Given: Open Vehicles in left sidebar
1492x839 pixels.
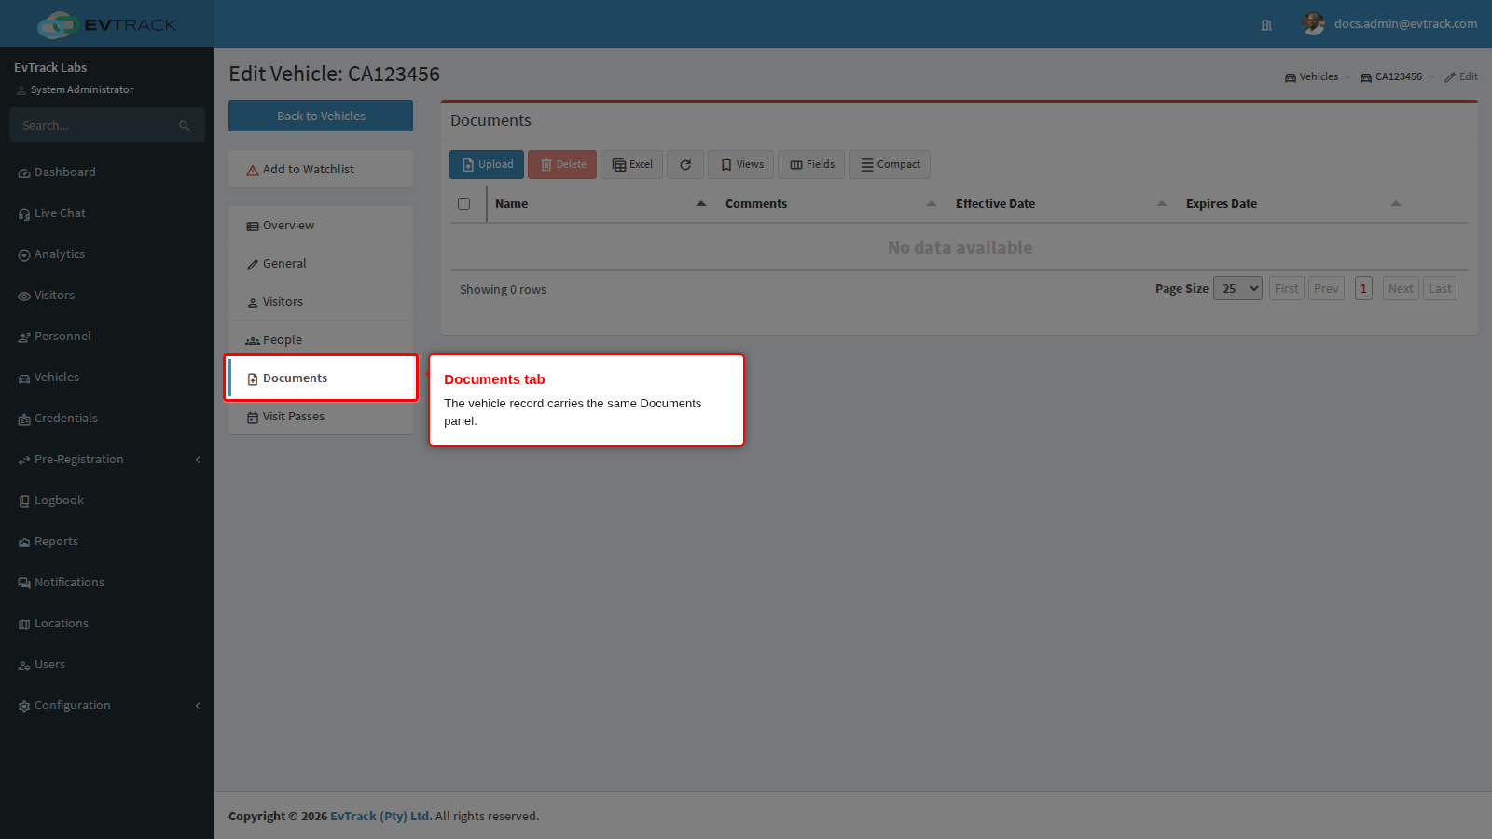Looking at the screenshot, I should pyautogui.click(x=107, y=378).
